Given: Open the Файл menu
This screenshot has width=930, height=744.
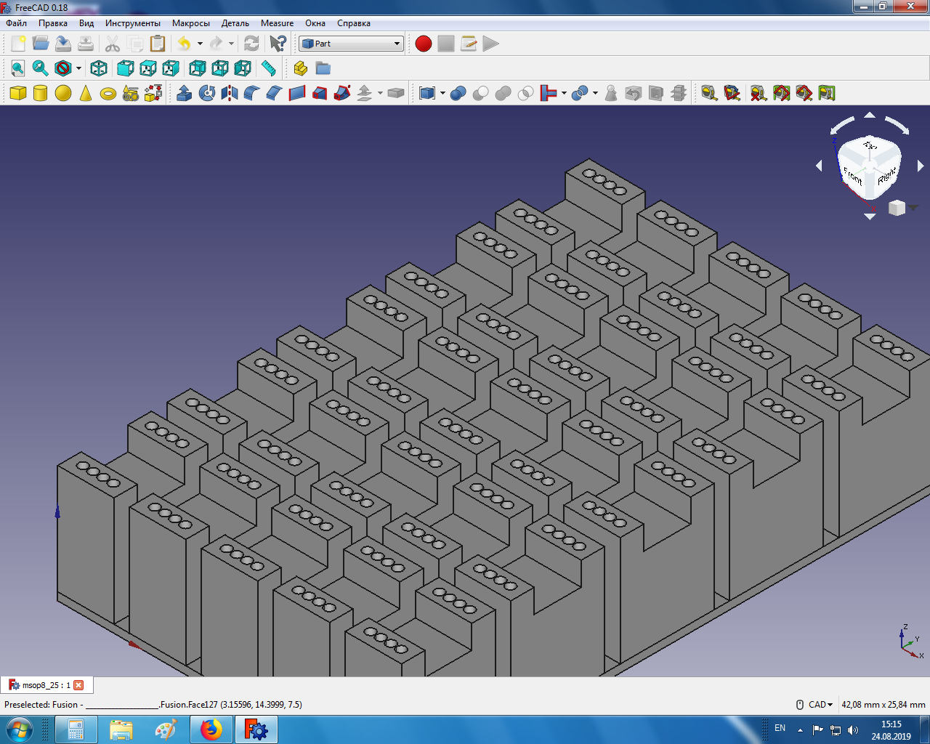Looking at the screenshot, I should tap(16, 23).
